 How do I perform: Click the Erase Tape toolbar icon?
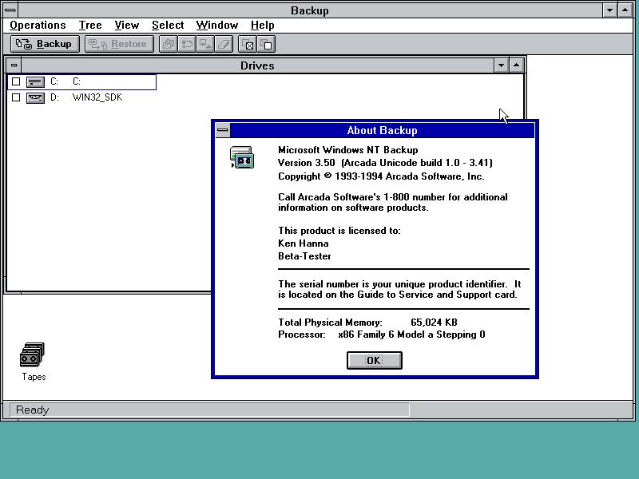click(224, 44)
